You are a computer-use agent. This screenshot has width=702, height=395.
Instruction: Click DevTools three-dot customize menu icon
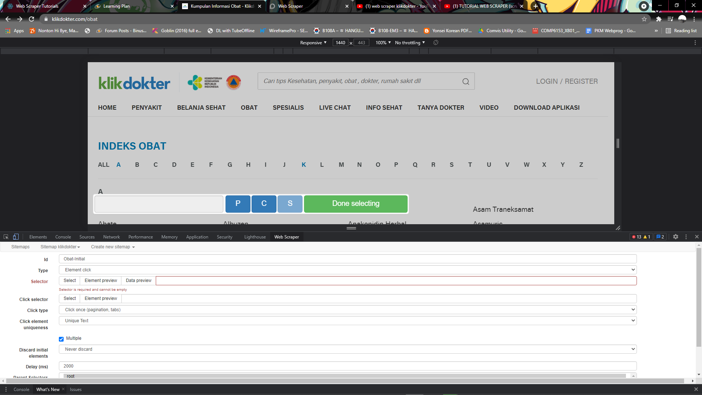pyautogui.click(x=686, y=237)
